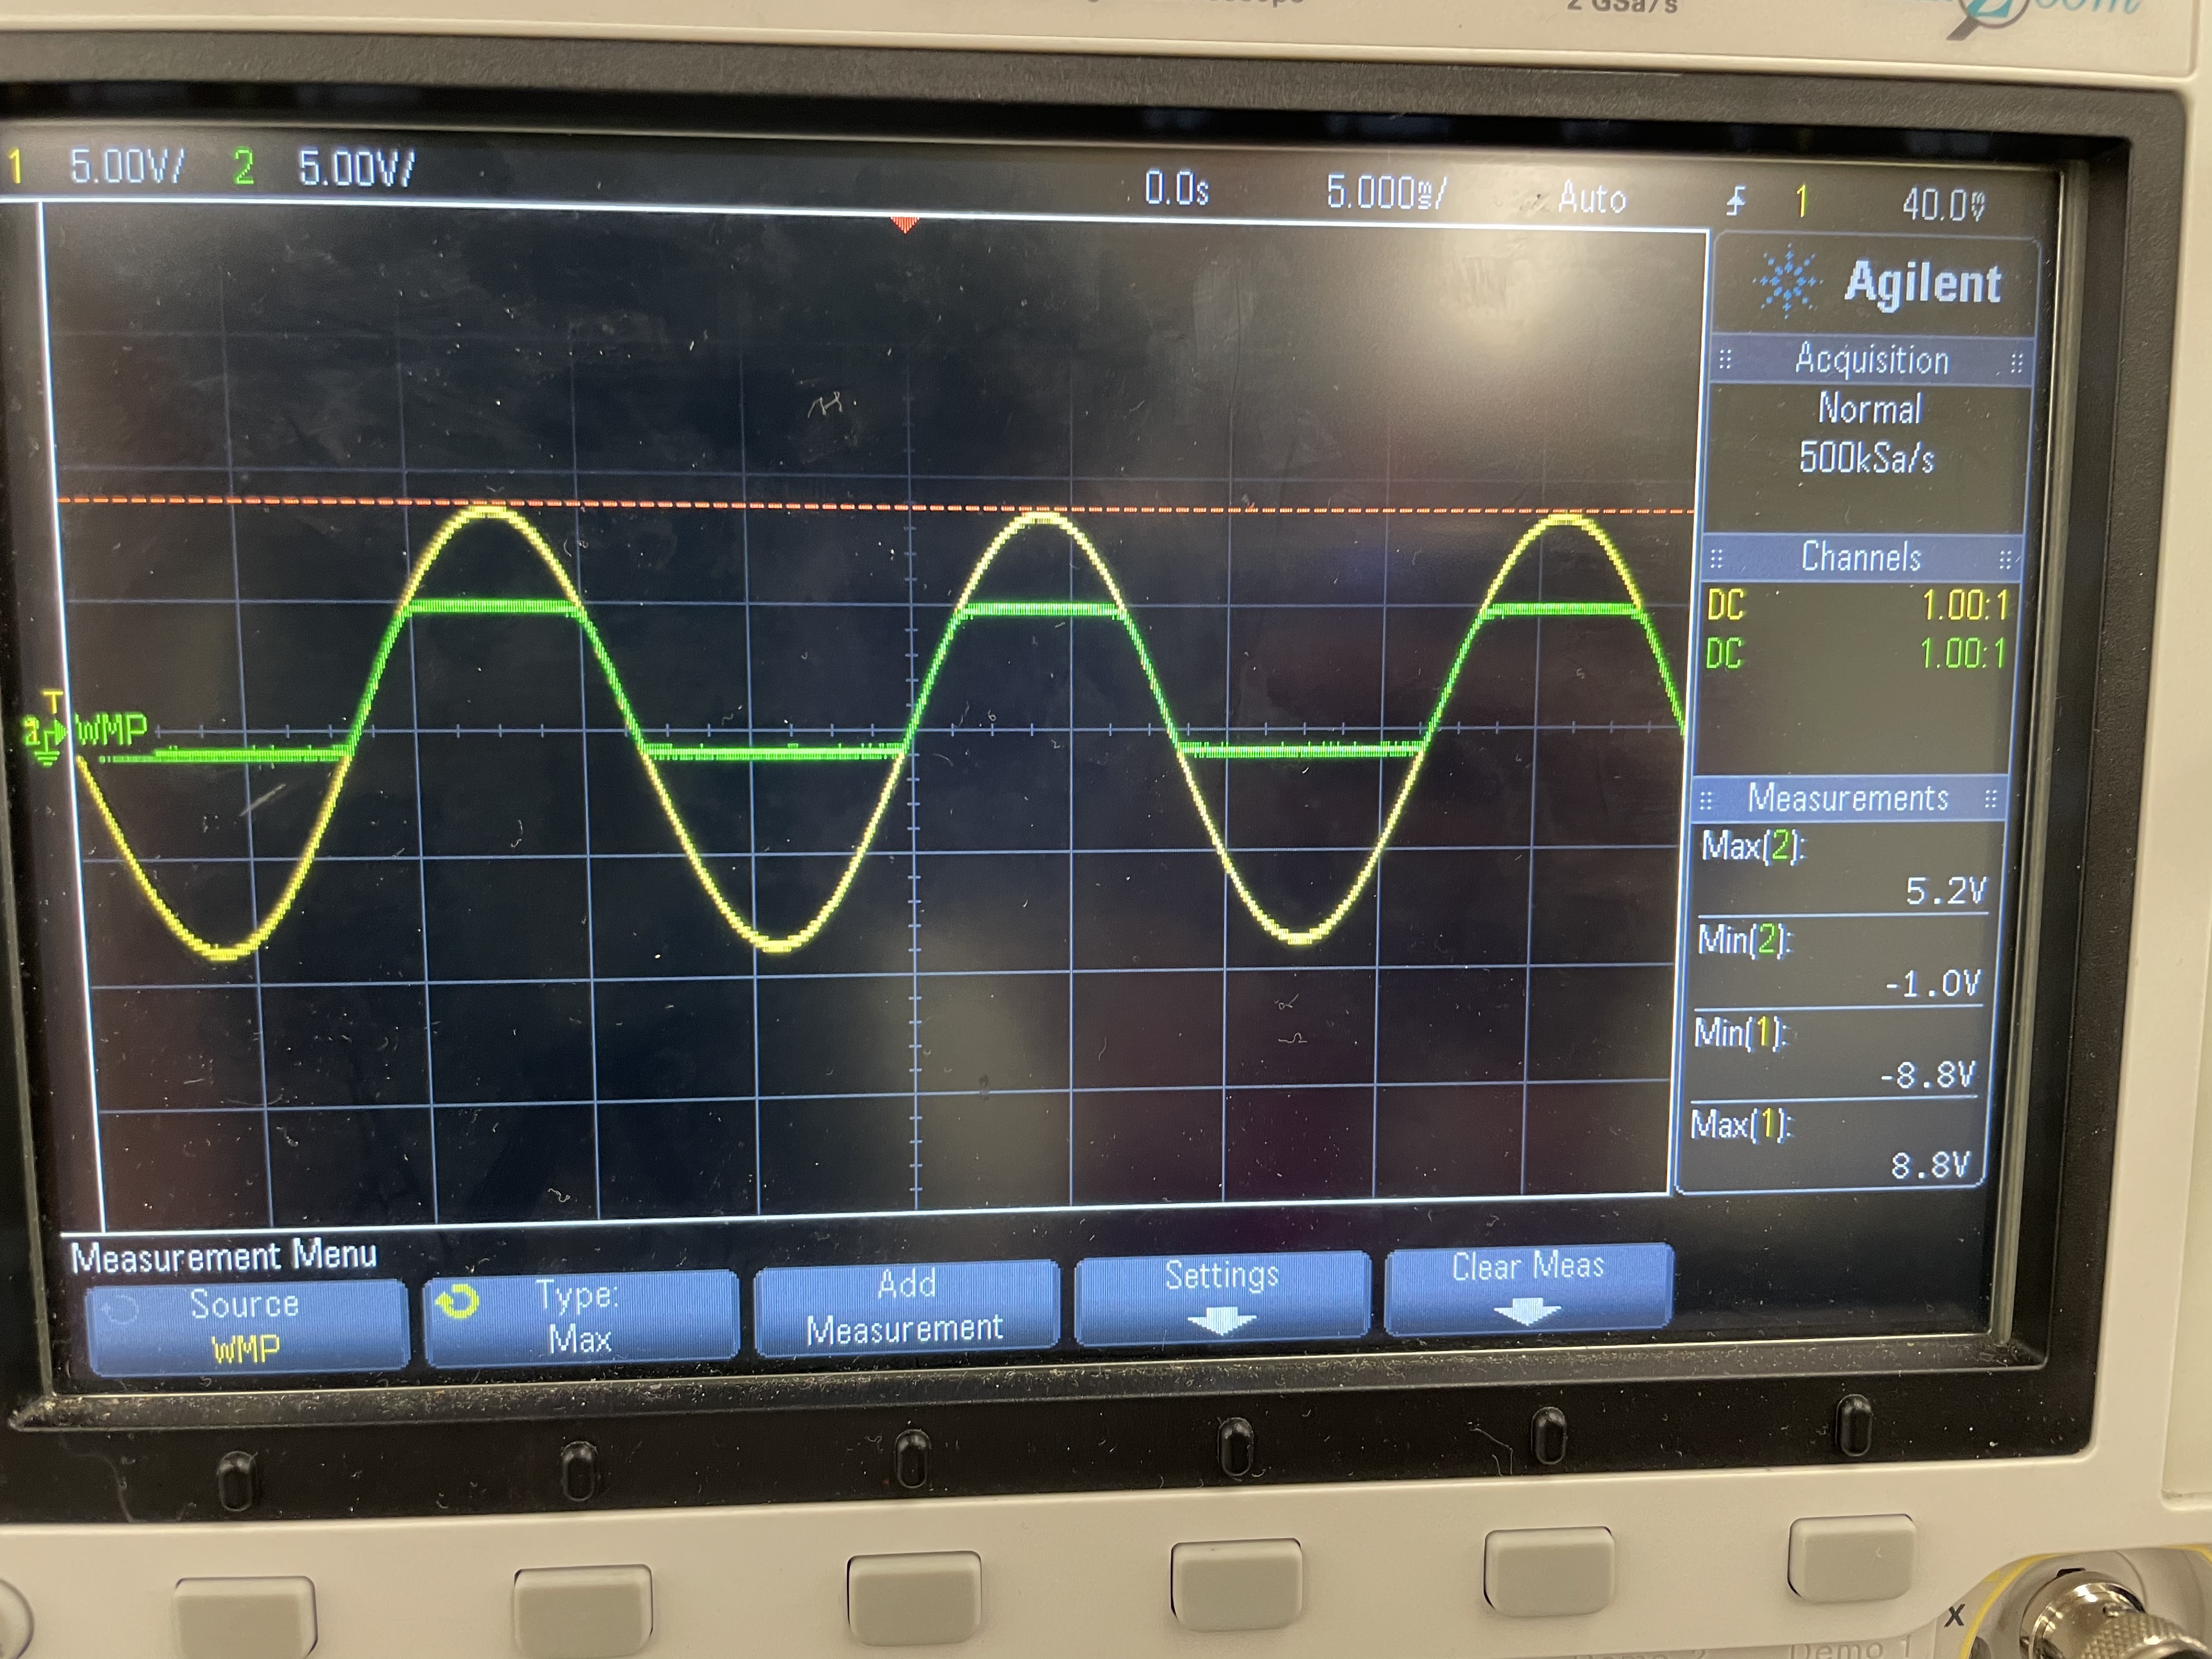Select the Min(2) measurement label
This screenshot has width=2212, height=1659.
click(x=1745, y=940)
